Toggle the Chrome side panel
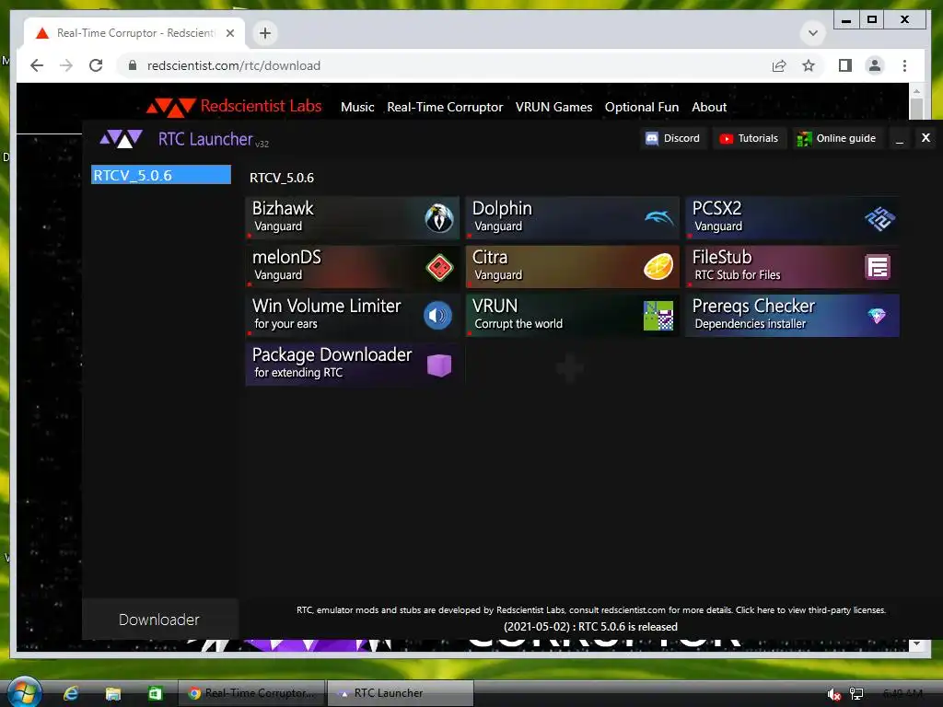This screenshot has height=707, width=943. (x=845, y=65)
